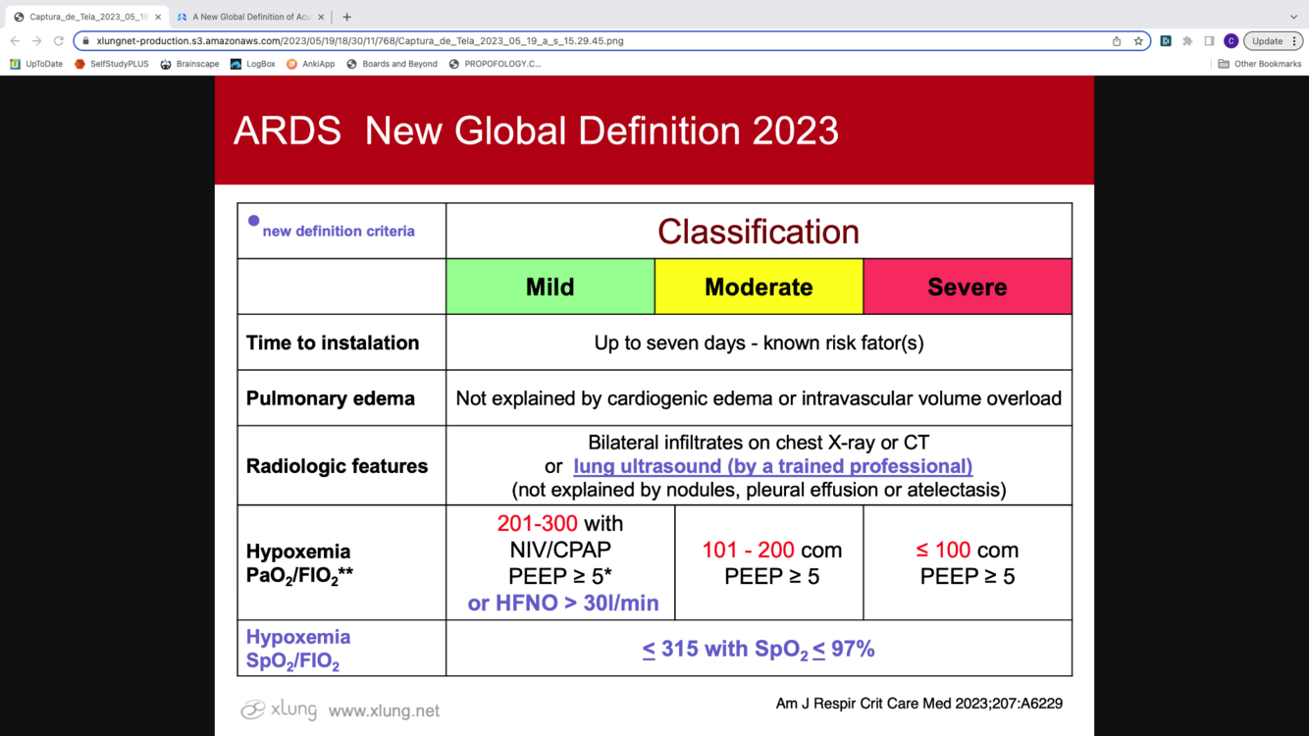
Task: Open the UpToDate bookmark
Action: pos(36,64)
